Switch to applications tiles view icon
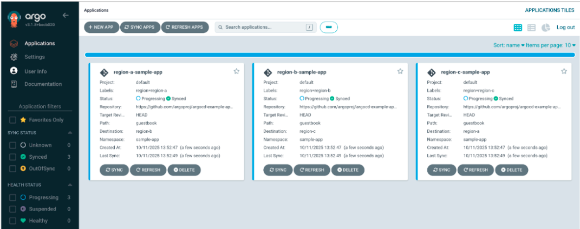 518,28
